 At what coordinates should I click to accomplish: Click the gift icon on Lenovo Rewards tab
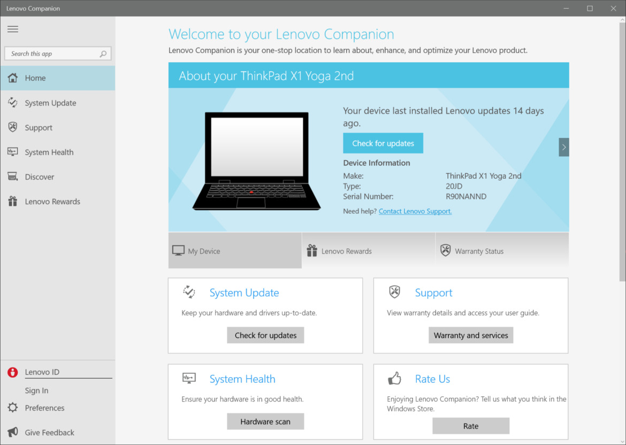point(312,251)
